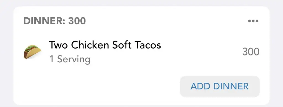Viewport: 283px width, 107px height.
Task: Open the three-dot options menu for Dinner
Action: pyautogui.click(x=253, y=21)
